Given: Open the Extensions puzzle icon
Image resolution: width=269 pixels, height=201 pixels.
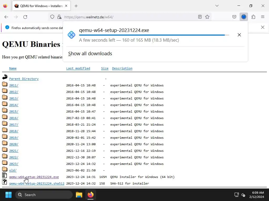Looking at the screenshot, I should (x=254, y=17).
